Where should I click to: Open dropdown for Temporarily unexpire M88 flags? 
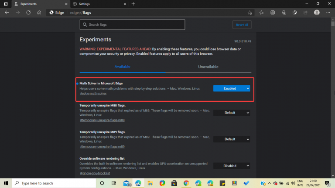coord(232,113)
